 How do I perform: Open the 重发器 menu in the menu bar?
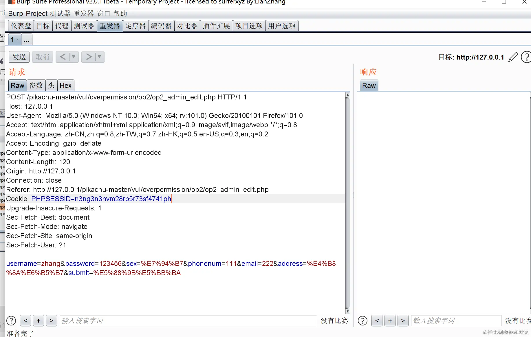84,14
